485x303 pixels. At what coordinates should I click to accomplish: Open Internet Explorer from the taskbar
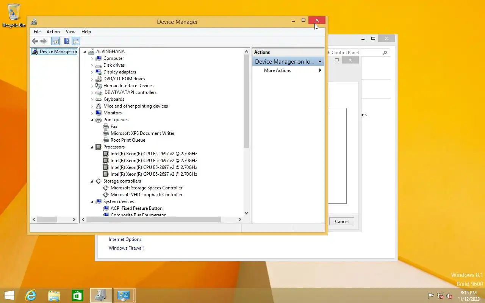click(31, 295)
